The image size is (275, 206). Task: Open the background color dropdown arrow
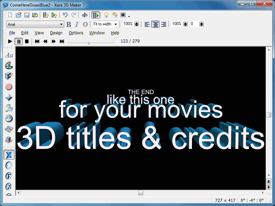129,16
